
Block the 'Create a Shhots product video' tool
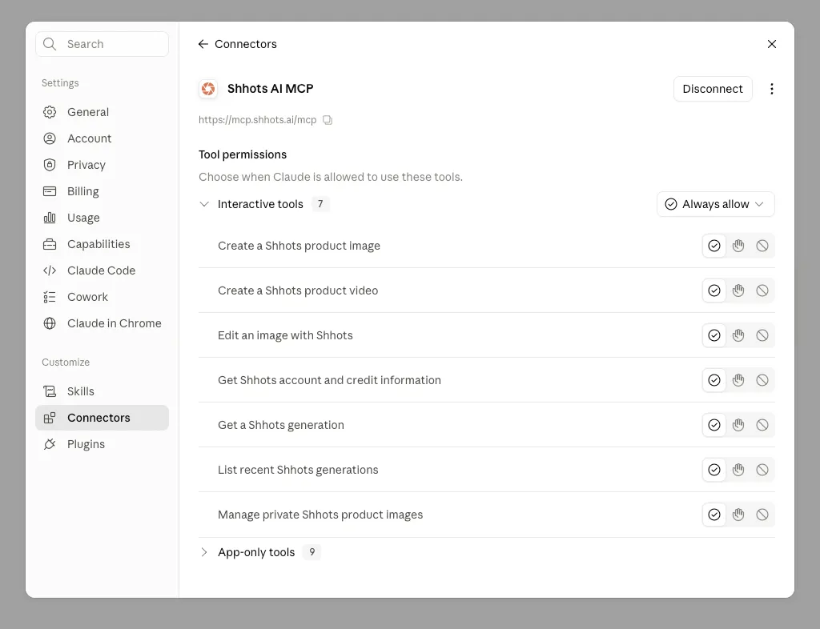(762, 290)
